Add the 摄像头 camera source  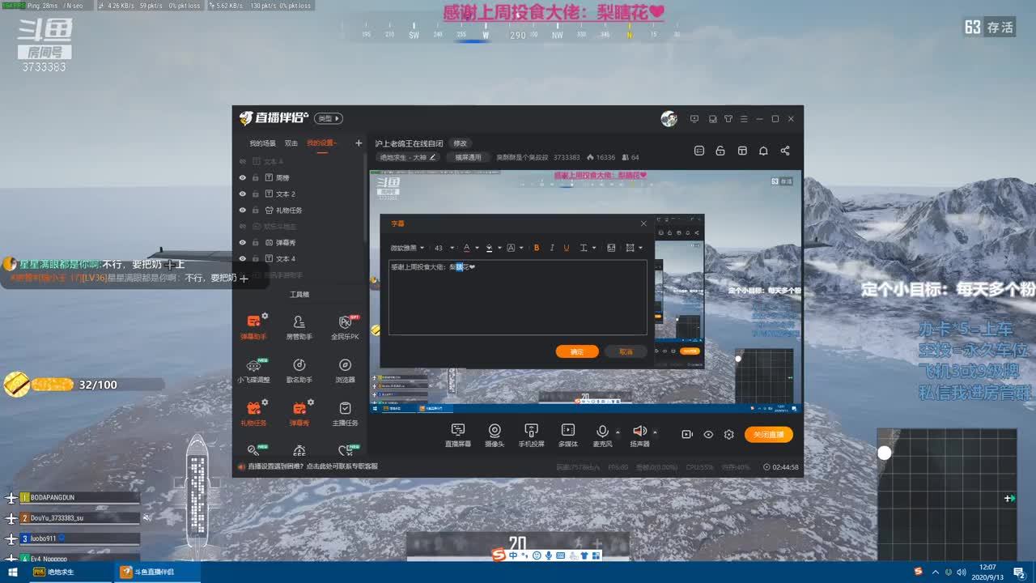(x=495, y=435)
